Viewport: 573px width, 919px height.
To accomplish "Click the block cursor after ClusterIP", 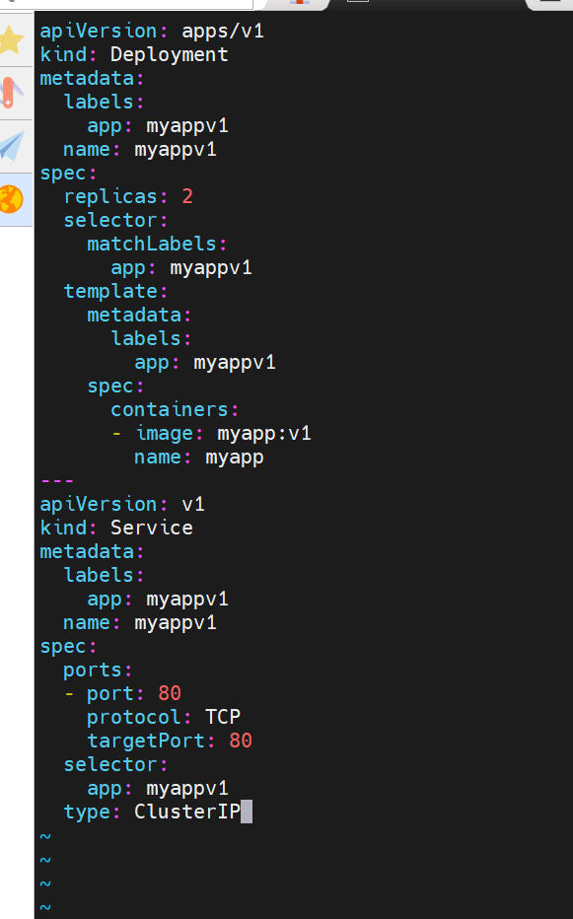I will (x=247, y=812).
